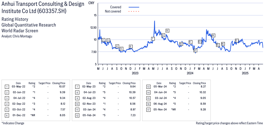Click the numbered box 10 beside 02-Nov-23

point(77,104)
